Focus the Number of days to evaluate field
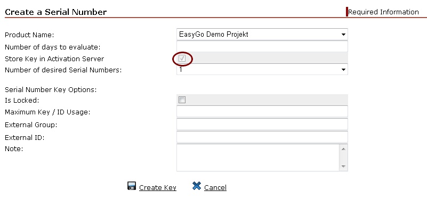This screenshot has width=427, height=199. (x=262, y=46)
